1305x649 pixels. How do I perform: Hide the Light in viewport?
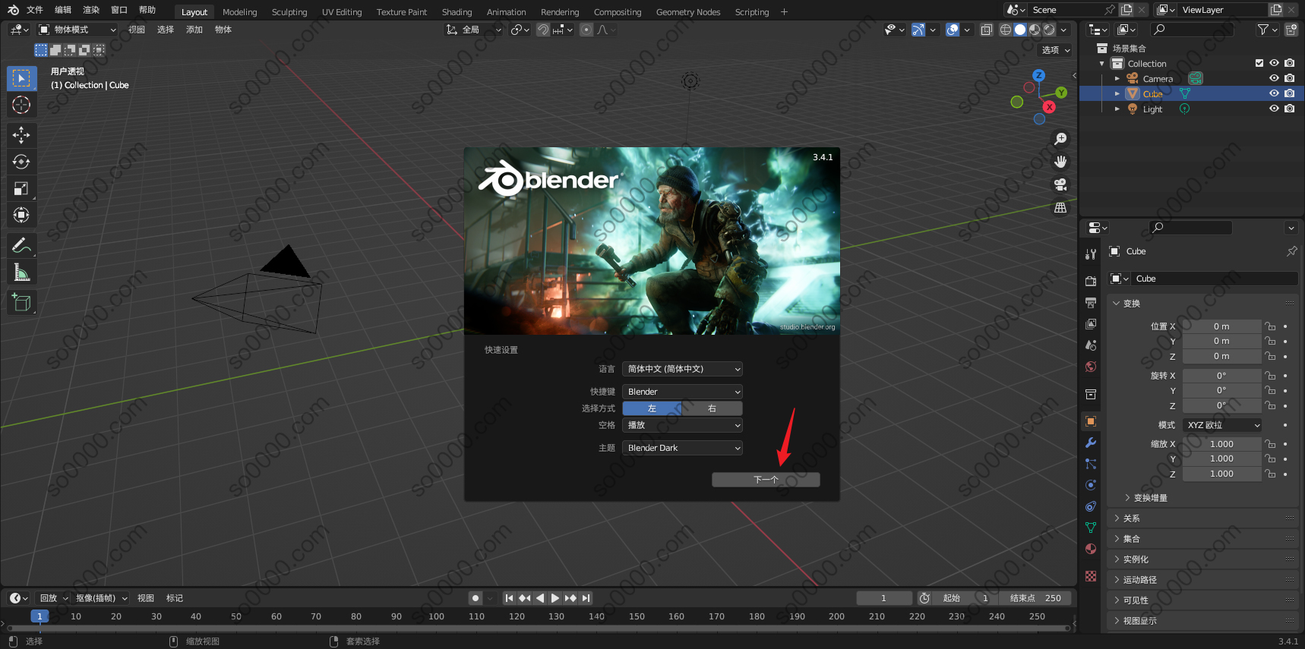pyautogui.click(x=1274, y=109)
